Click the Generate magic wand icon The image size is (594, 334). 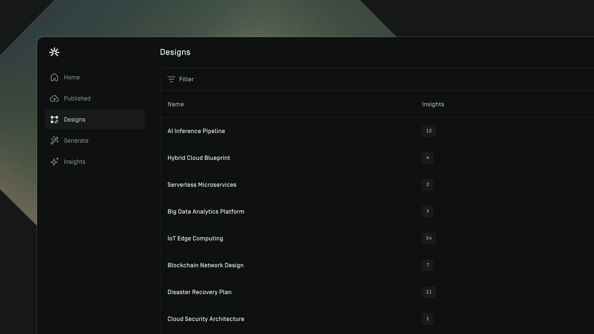point(54,141)
